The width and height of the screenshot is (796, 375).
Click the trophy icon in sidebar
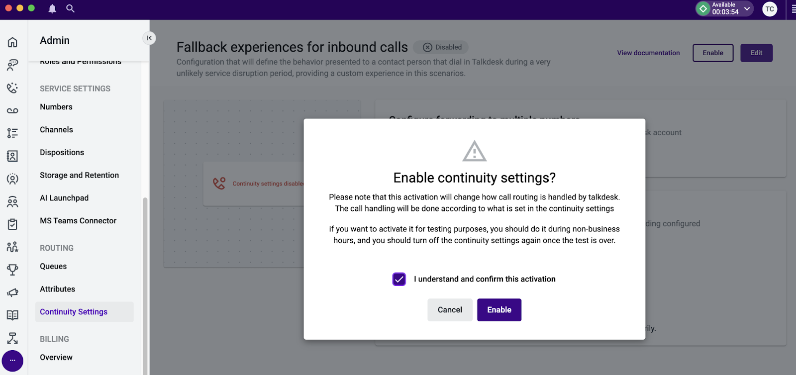coord(12,270)
